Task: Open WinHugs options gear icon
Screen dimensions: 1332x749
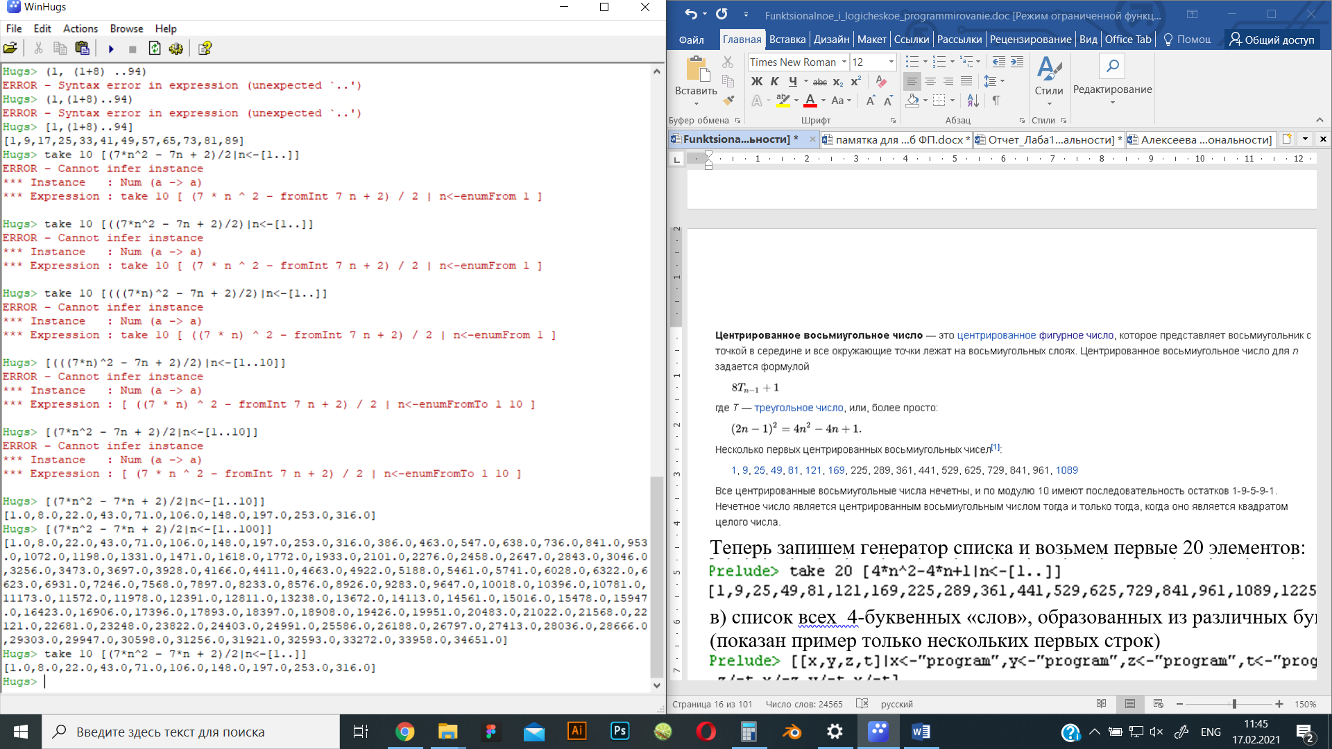Action: (x=176, y=49)
